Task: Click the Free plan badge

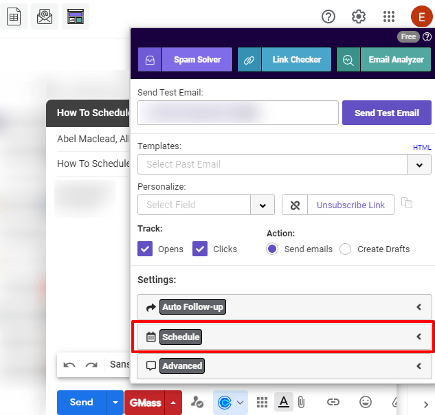Action: point(408,36)
